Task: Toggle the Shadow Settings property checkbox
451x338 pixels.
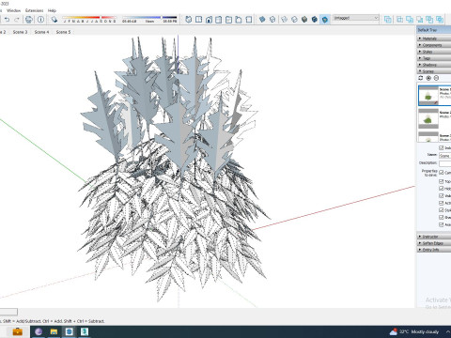Action: click(441, 217)
